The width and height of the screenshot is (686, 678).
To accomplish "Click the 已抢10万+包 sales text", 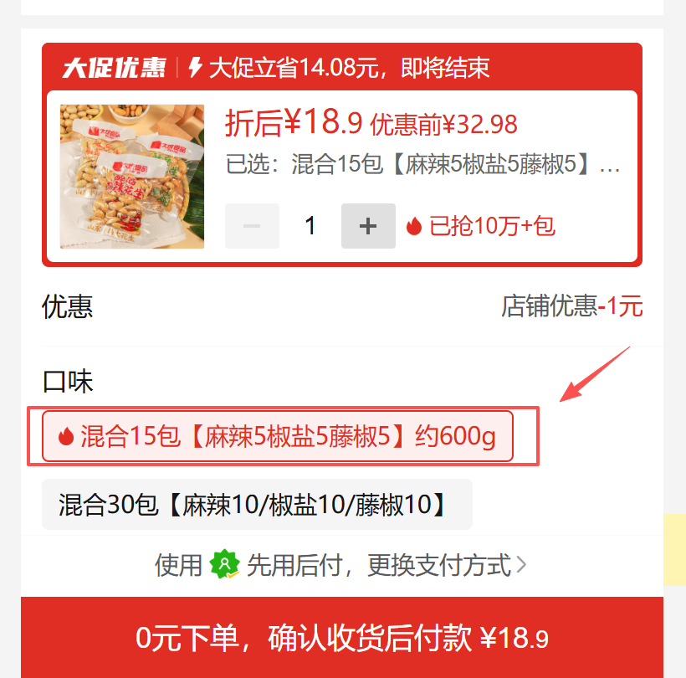I will coord(492,226).
